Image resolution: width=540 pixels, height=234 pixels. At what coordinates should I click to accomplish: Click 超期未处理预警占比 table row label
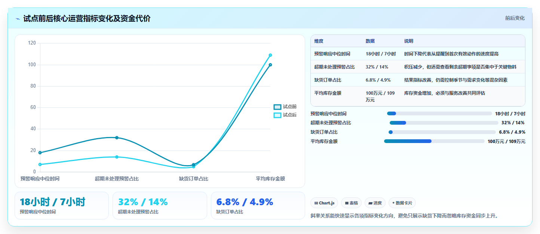tap(334, 67)
